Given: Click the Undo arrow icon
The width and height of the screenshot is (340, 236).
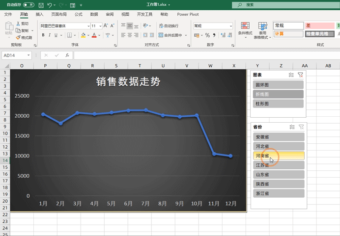Looking at the screenshot, I should (x=50, y=5).
